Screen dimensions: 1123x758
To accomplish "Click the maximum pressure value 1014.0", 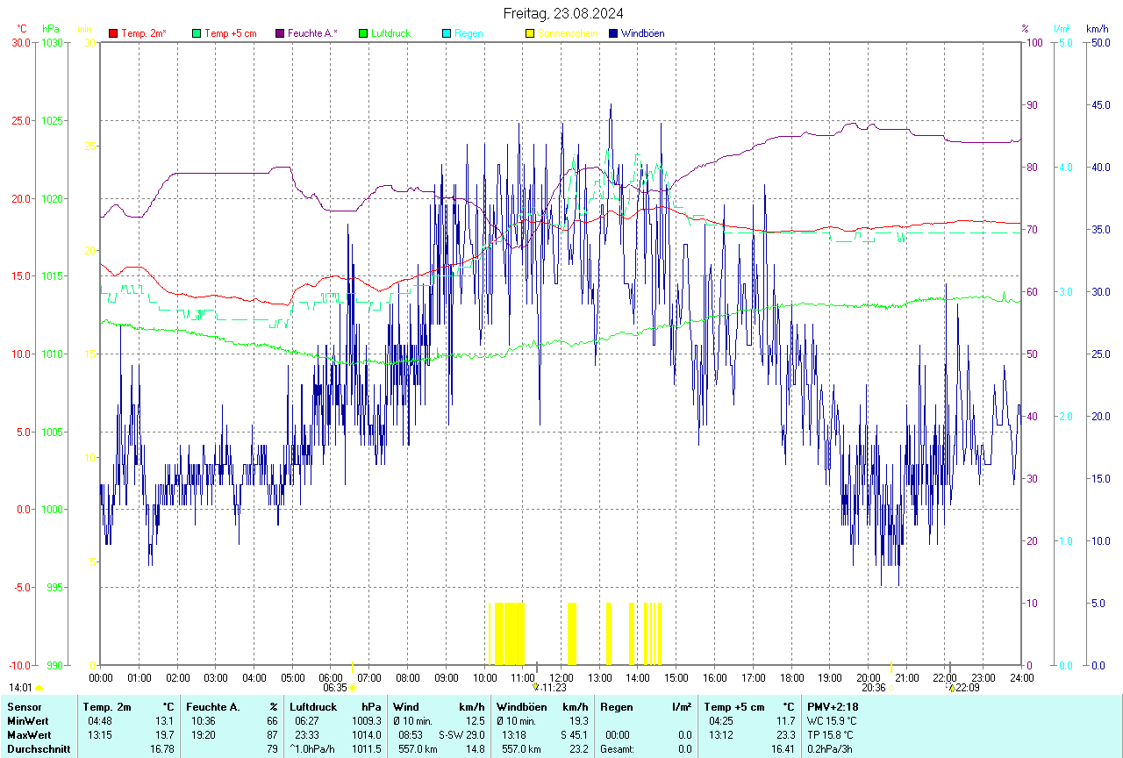I will point(367,734).
